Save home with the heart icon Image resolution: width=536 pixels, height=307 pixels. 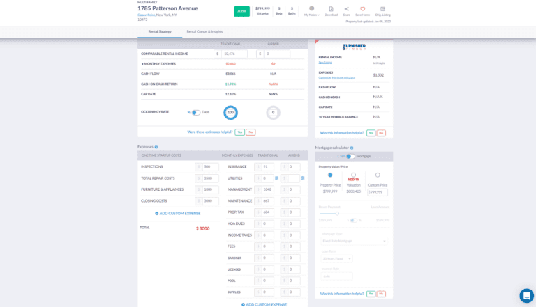362,9
